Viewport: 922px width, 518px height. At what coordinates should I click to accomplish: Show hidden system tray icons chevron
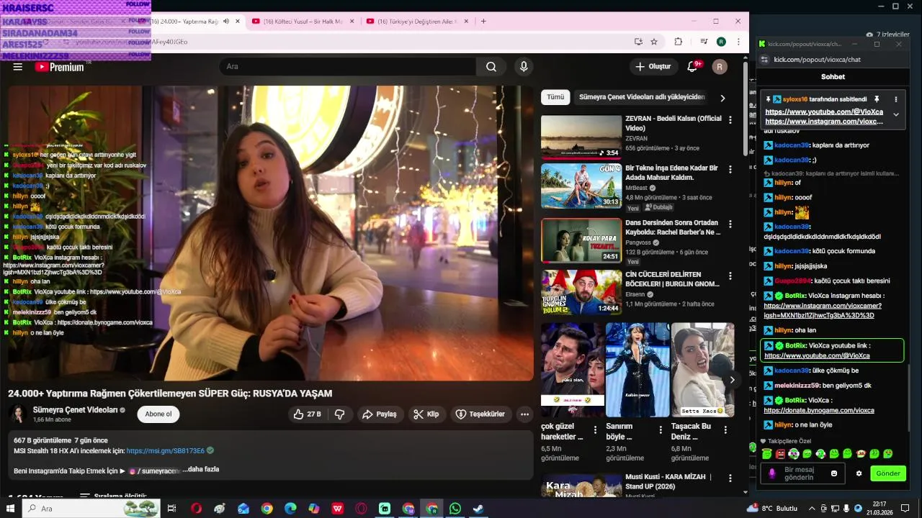[x=812, y=508]
